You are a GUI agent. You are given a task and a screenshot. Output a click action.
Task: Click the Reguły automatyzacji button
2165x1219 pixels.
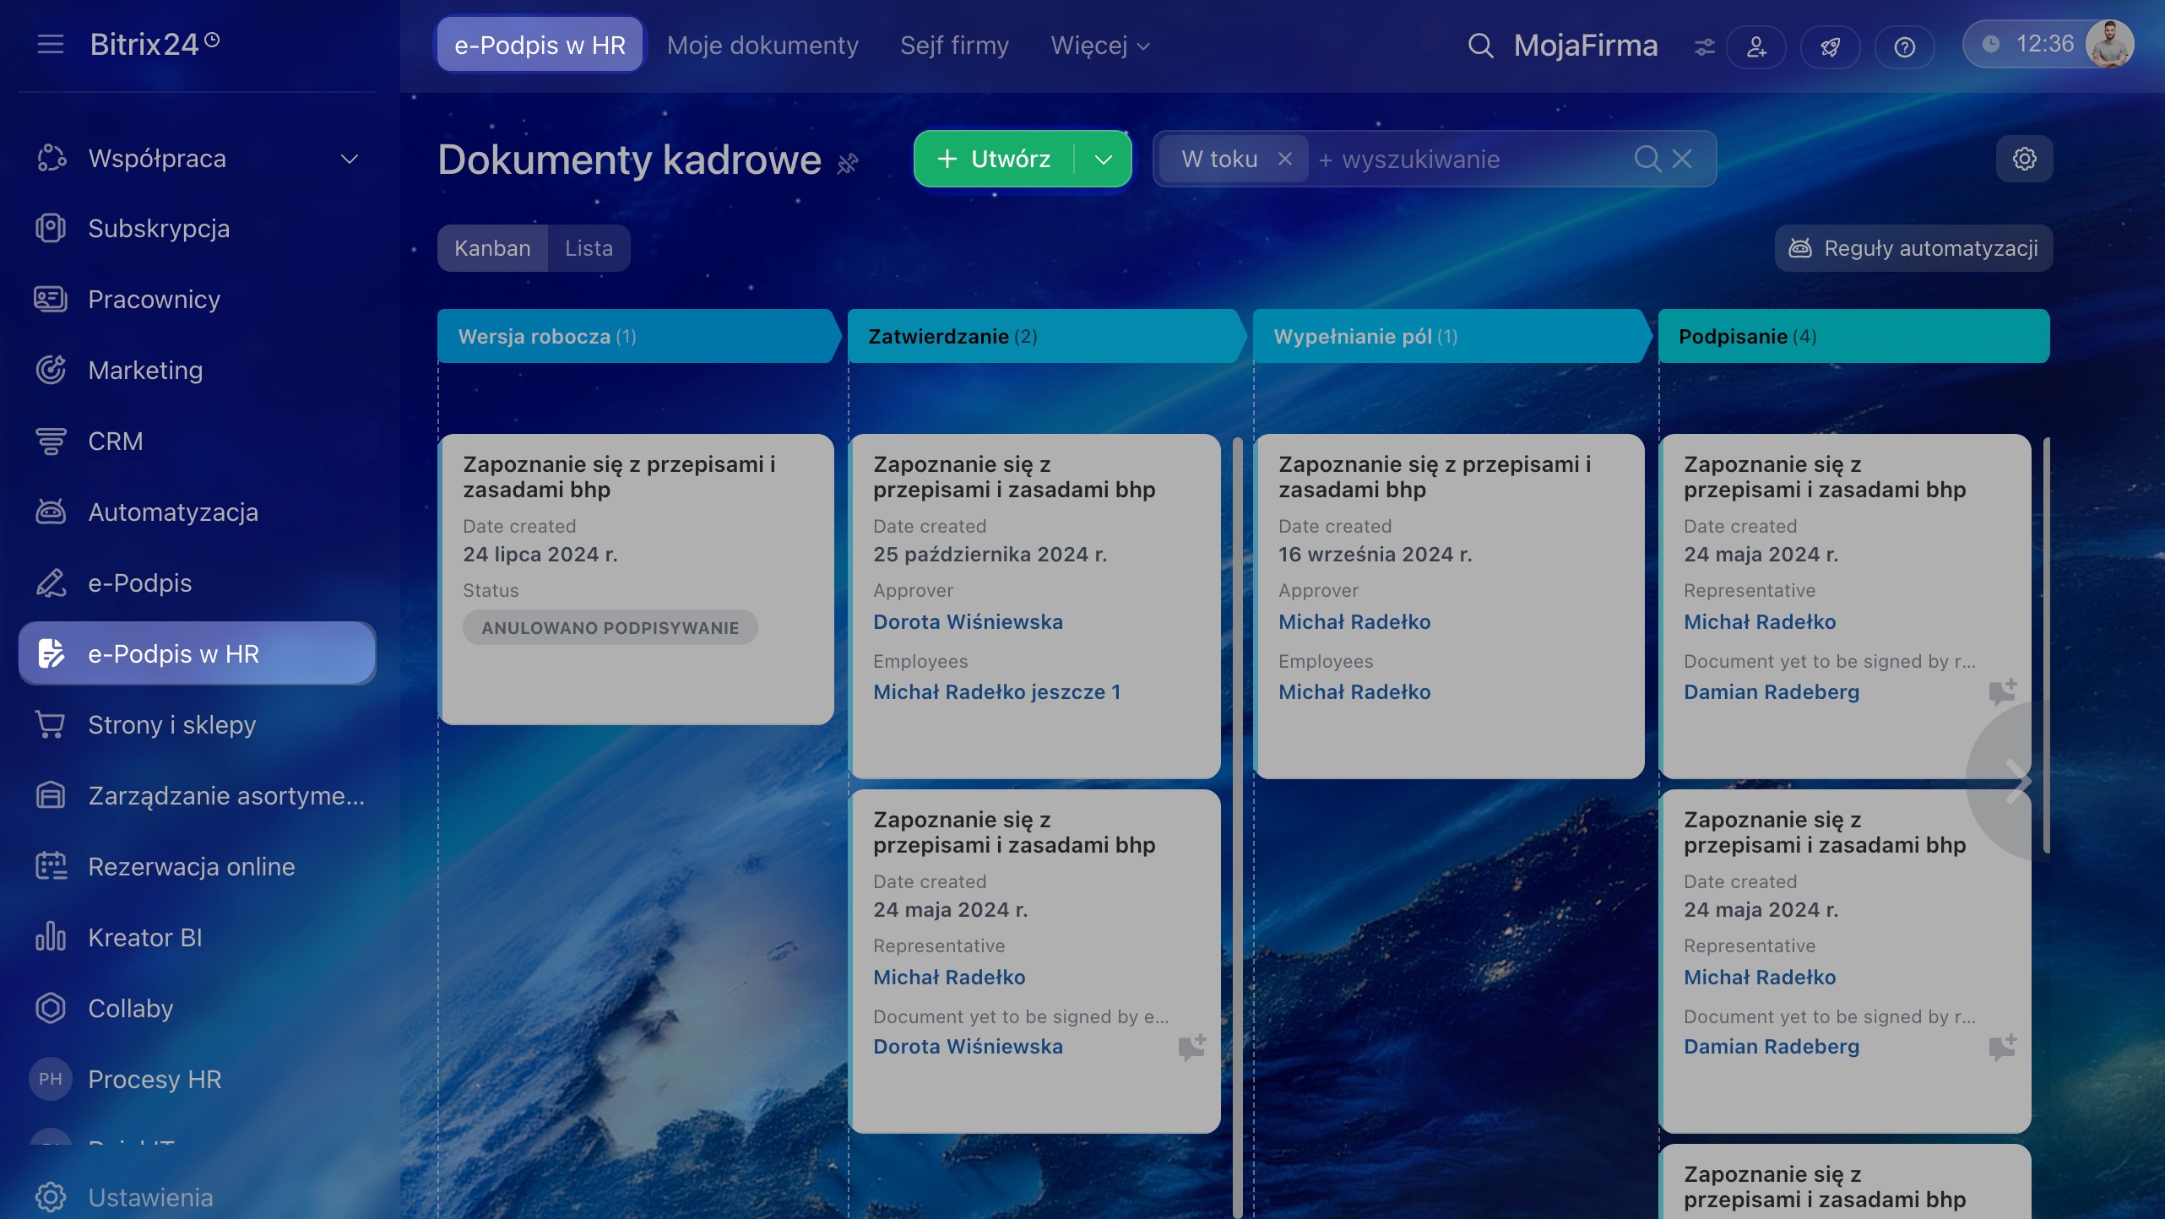click(1913, 248)
